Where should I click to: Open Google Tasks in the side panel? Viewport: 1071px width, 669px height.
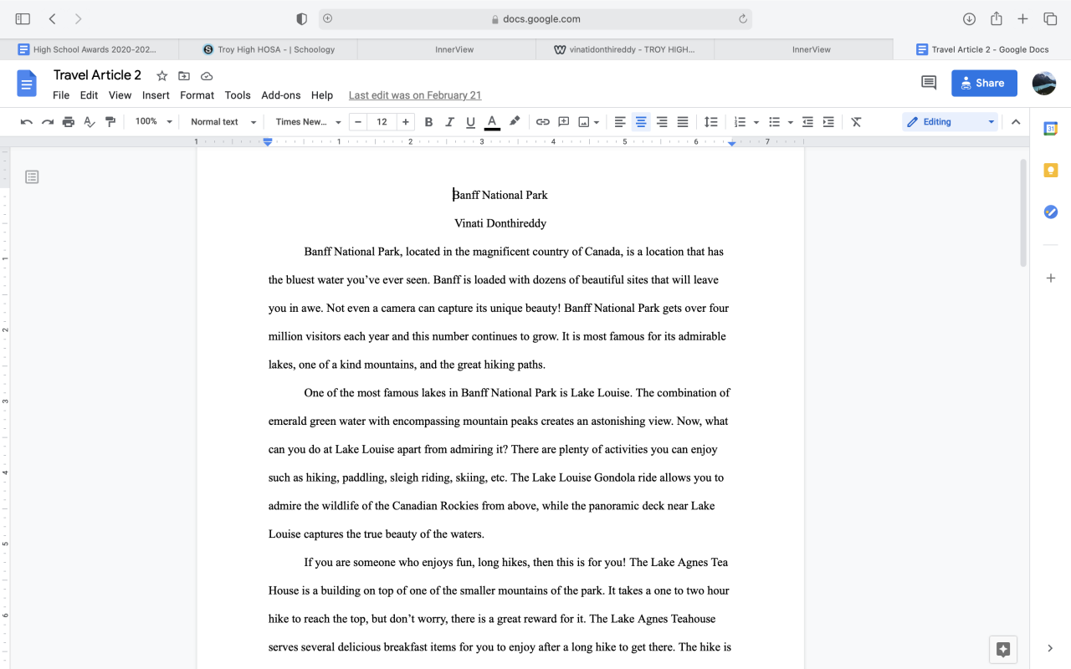(1051, 212)
